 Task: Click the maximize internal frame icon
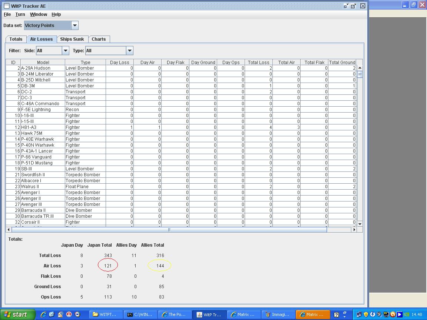point(354,6)
